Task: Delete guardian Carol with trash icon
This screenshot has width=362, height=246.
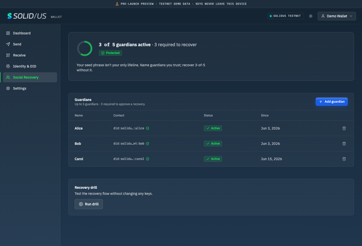Action: click(344, 159)
